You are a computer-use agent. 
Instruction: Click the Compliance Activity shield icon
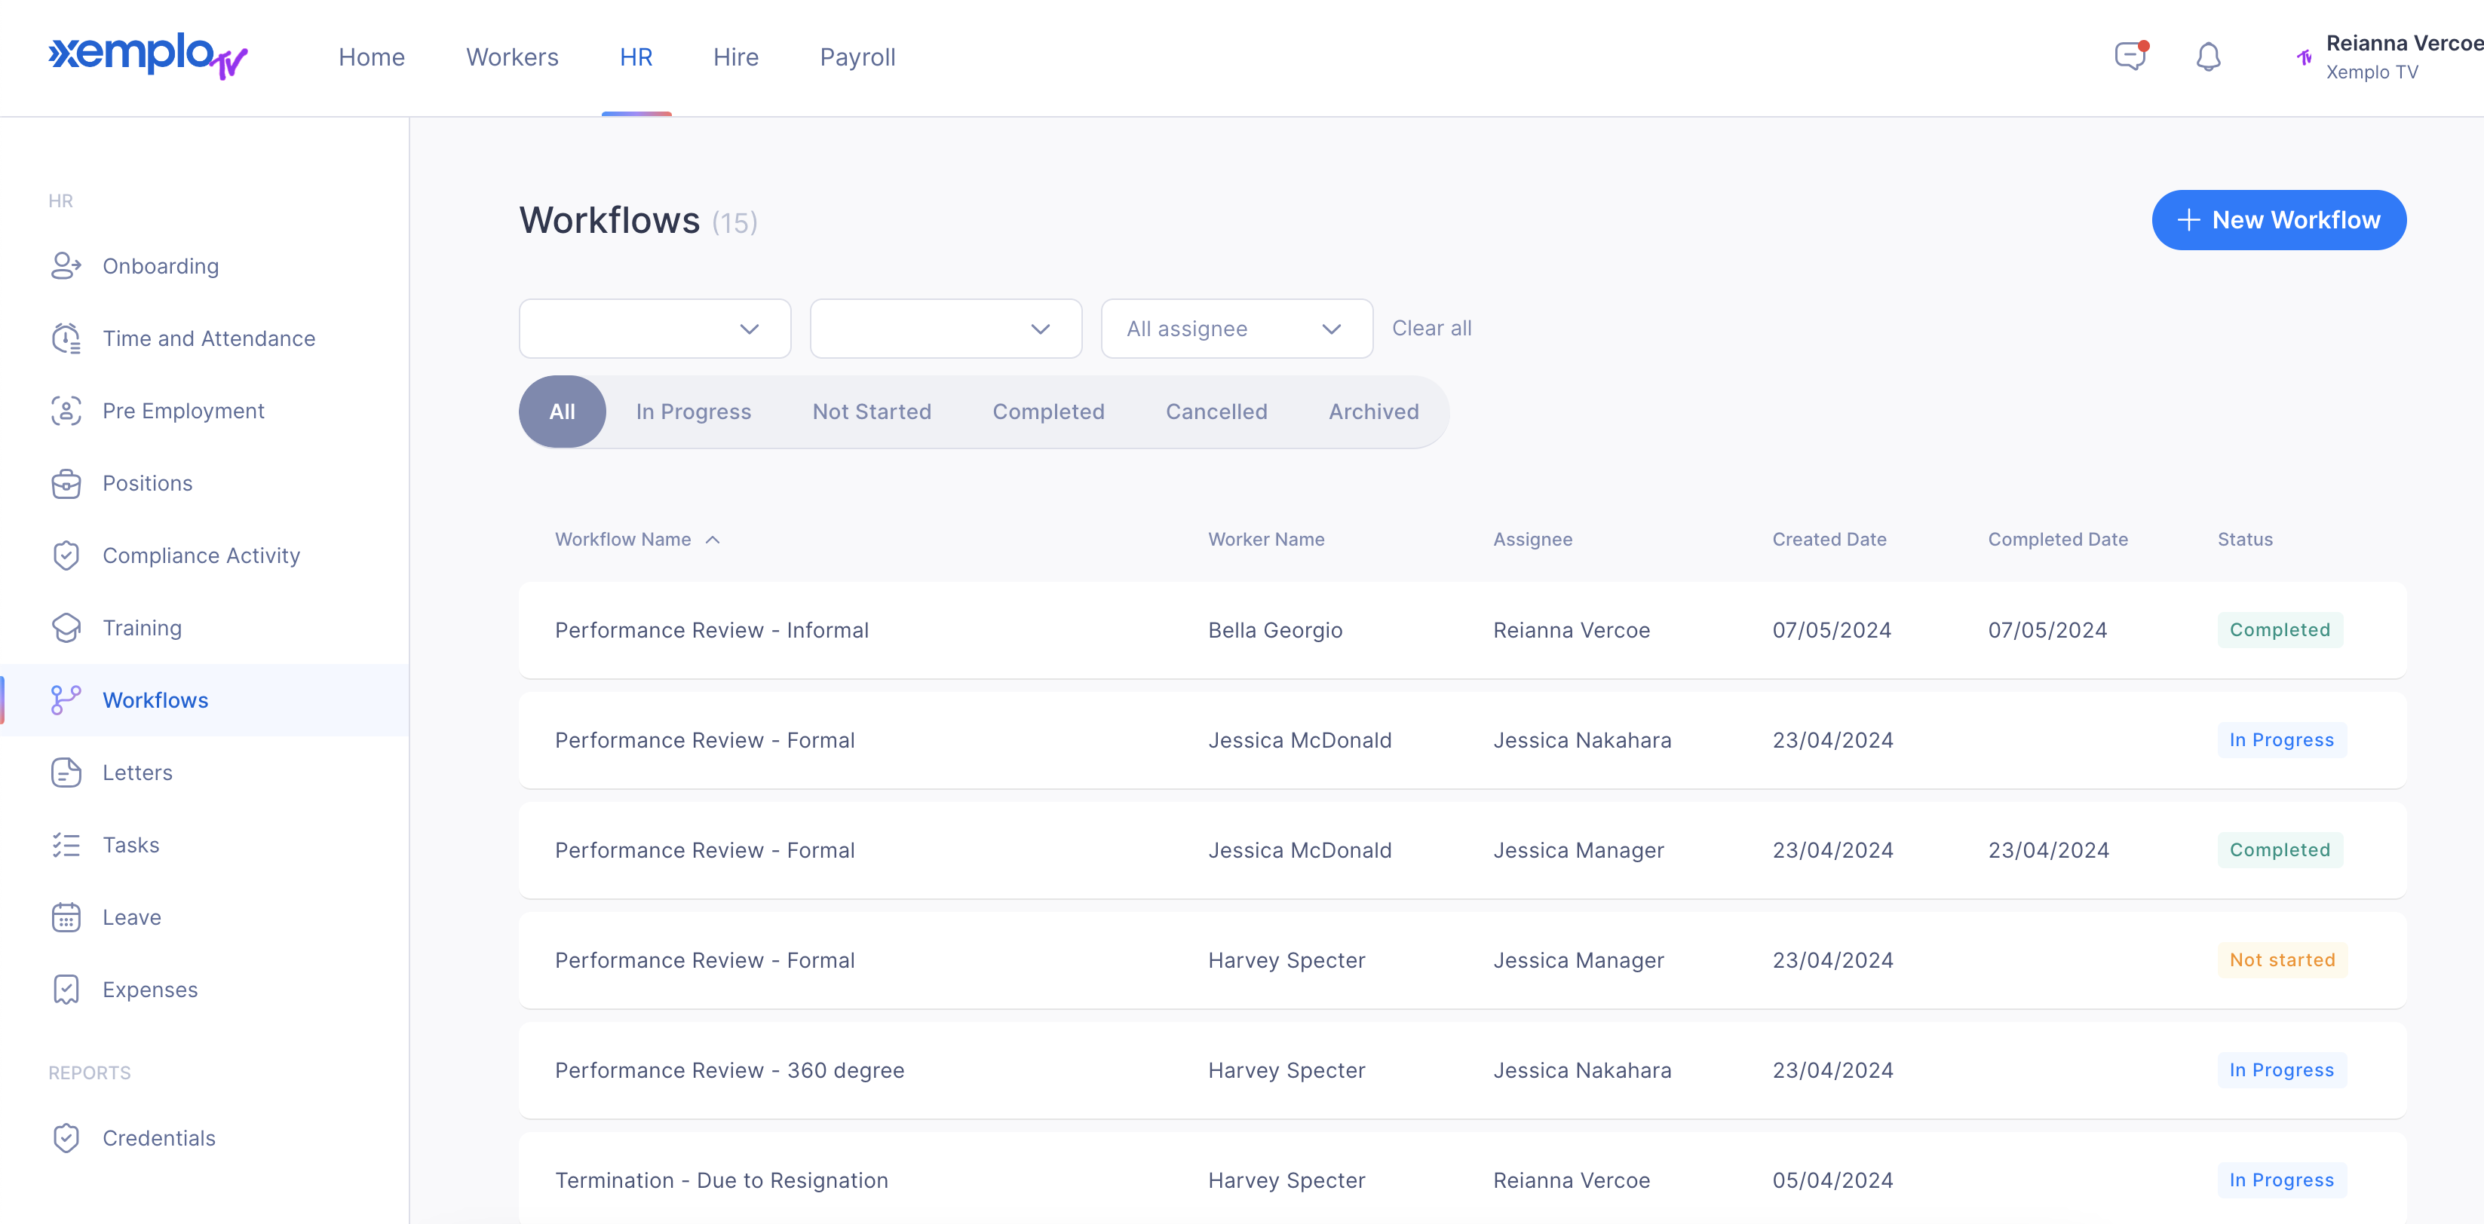click(x=66, y=555)
